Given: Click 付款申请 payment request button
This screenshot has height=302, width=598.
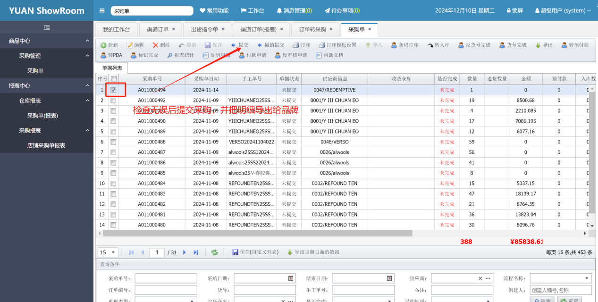Looking at the screenshot, I should [252, 55].
